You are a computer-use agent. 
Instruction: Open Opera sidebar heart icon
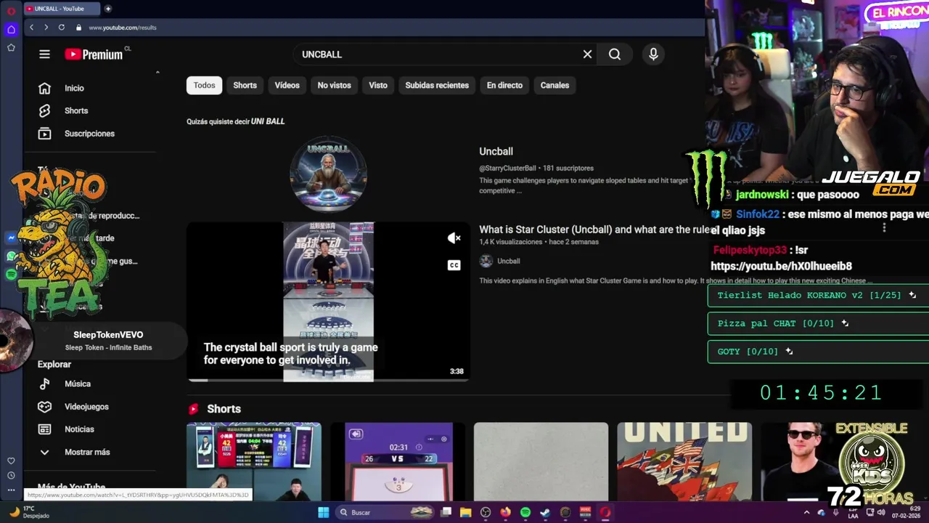pyautogui.click(x=11, y=461)
